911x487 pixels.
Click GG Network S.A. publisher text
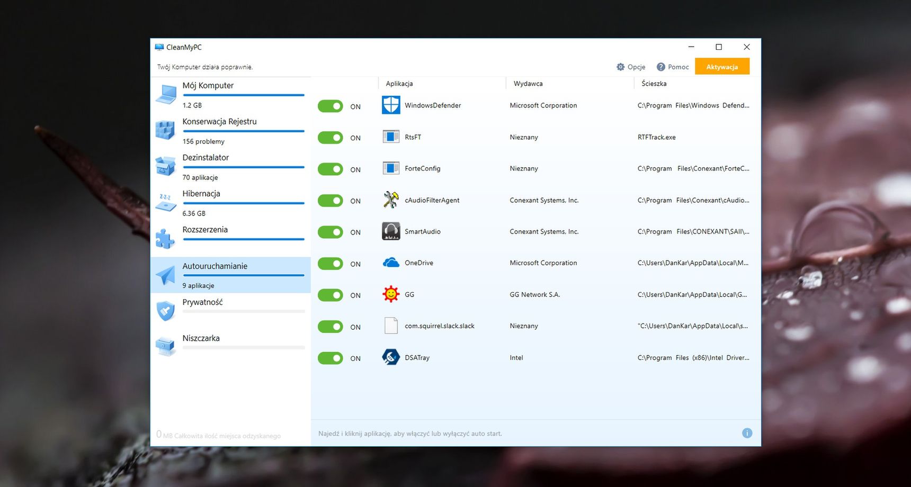[535, 295]
